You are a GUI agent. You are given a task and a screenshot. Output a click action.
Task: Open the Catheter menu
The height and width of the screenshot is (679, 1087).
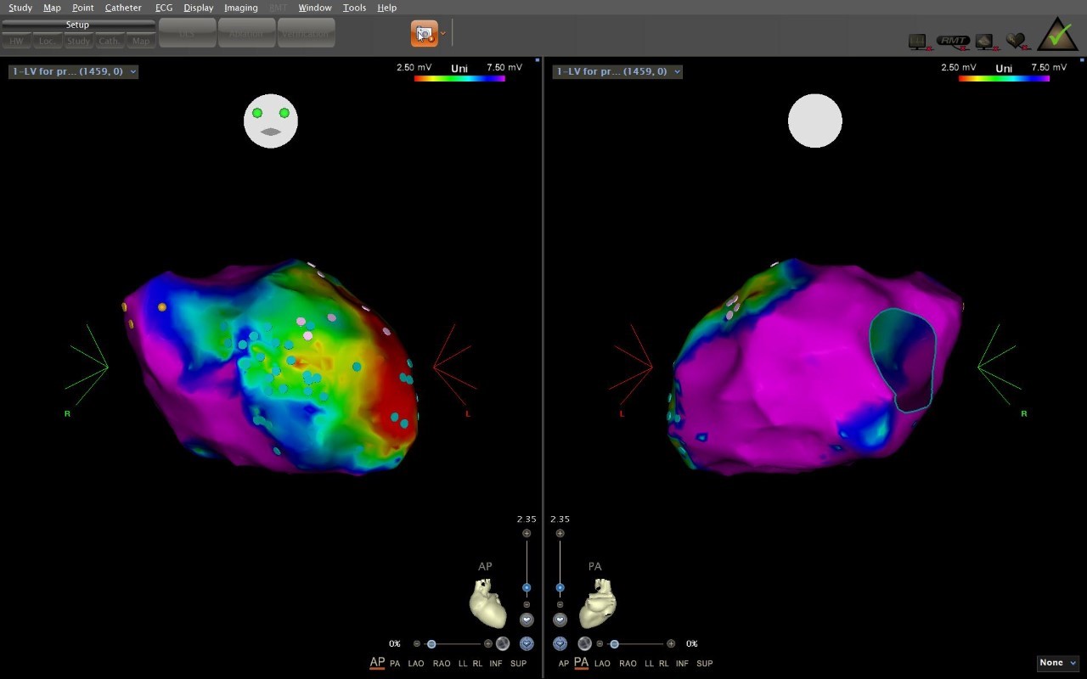pos(123,8)
